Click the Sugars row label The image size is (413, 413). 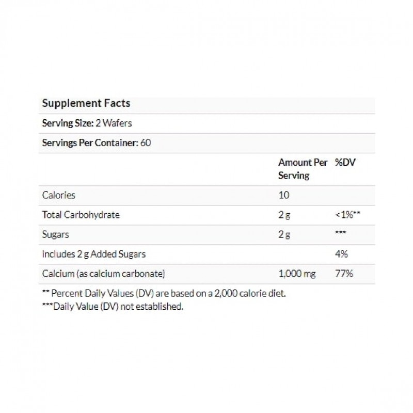pyautogui.click(x=55, y=234)
